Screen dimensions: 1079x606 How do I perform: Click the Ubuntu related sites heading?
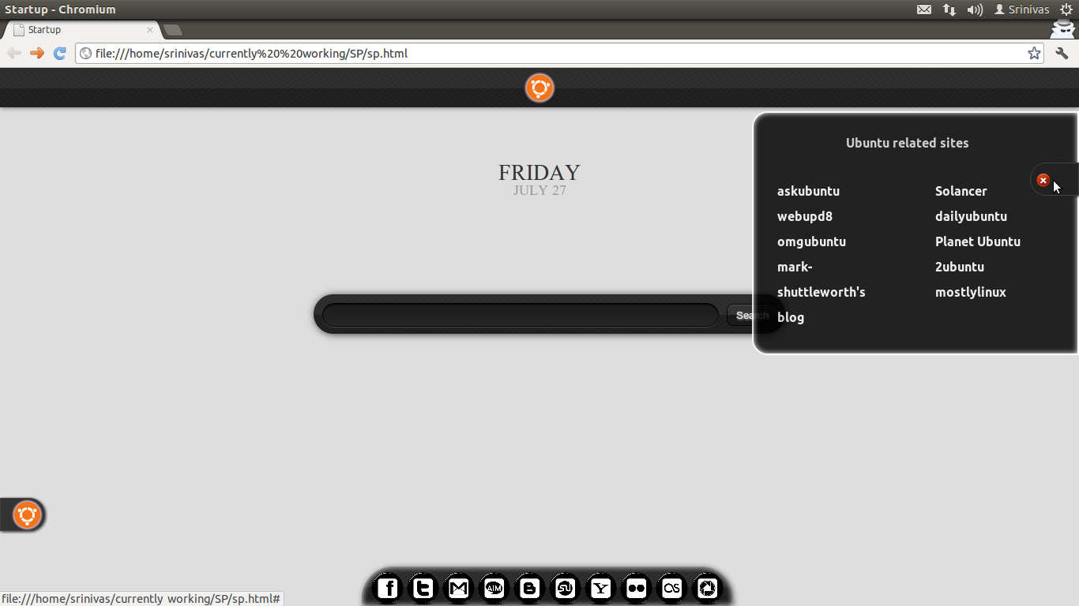908,143
